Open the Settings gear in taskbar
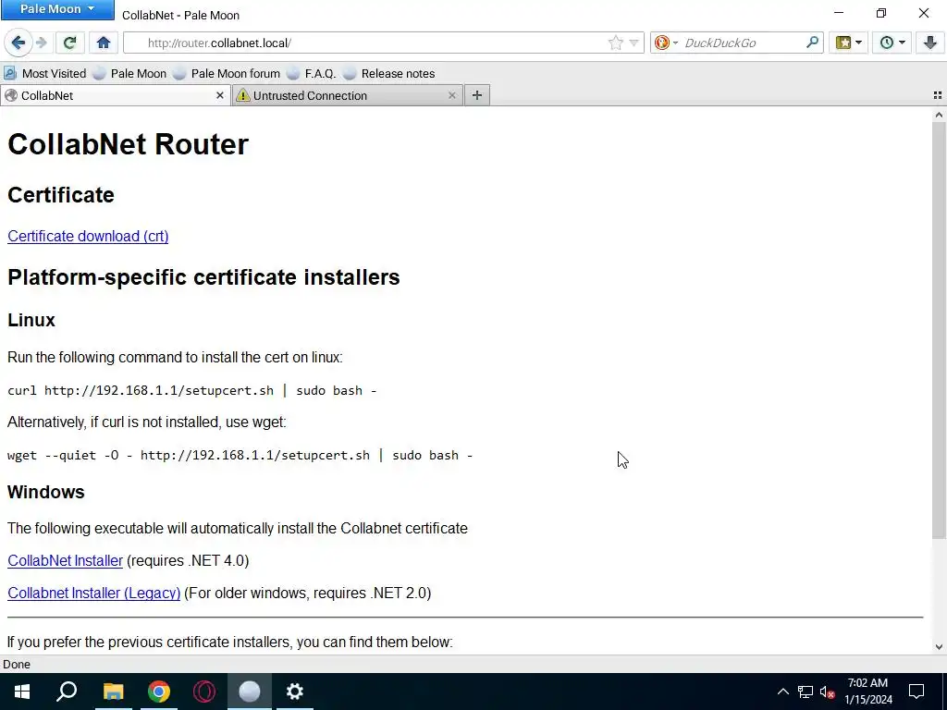The width and height of the screenshot is (947, 710). click(x=295, y=692)
